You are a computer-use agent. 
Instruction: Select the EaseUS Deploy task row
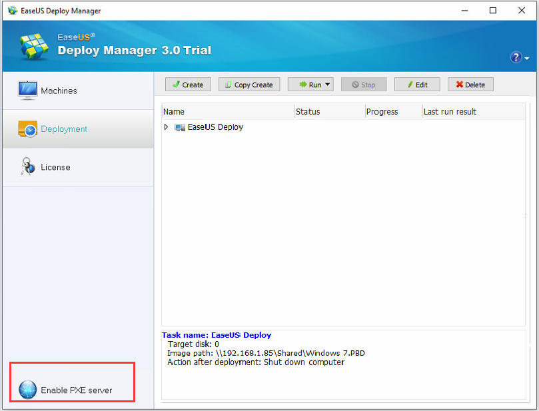point(343,127)
